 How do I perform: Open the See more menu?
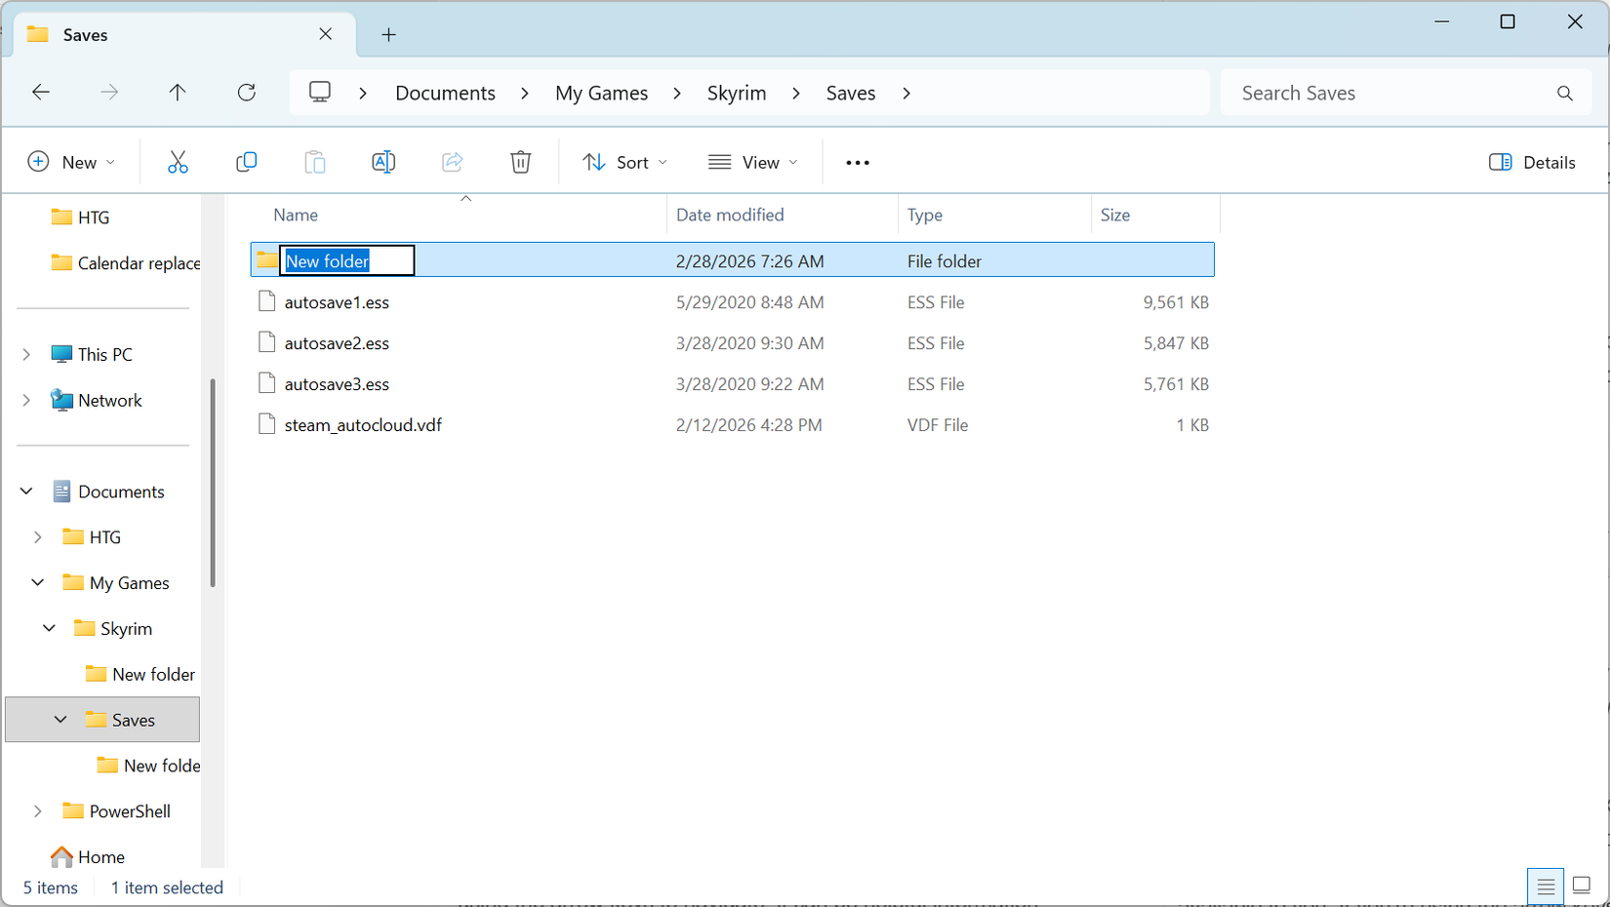click(x=857, y=162)
